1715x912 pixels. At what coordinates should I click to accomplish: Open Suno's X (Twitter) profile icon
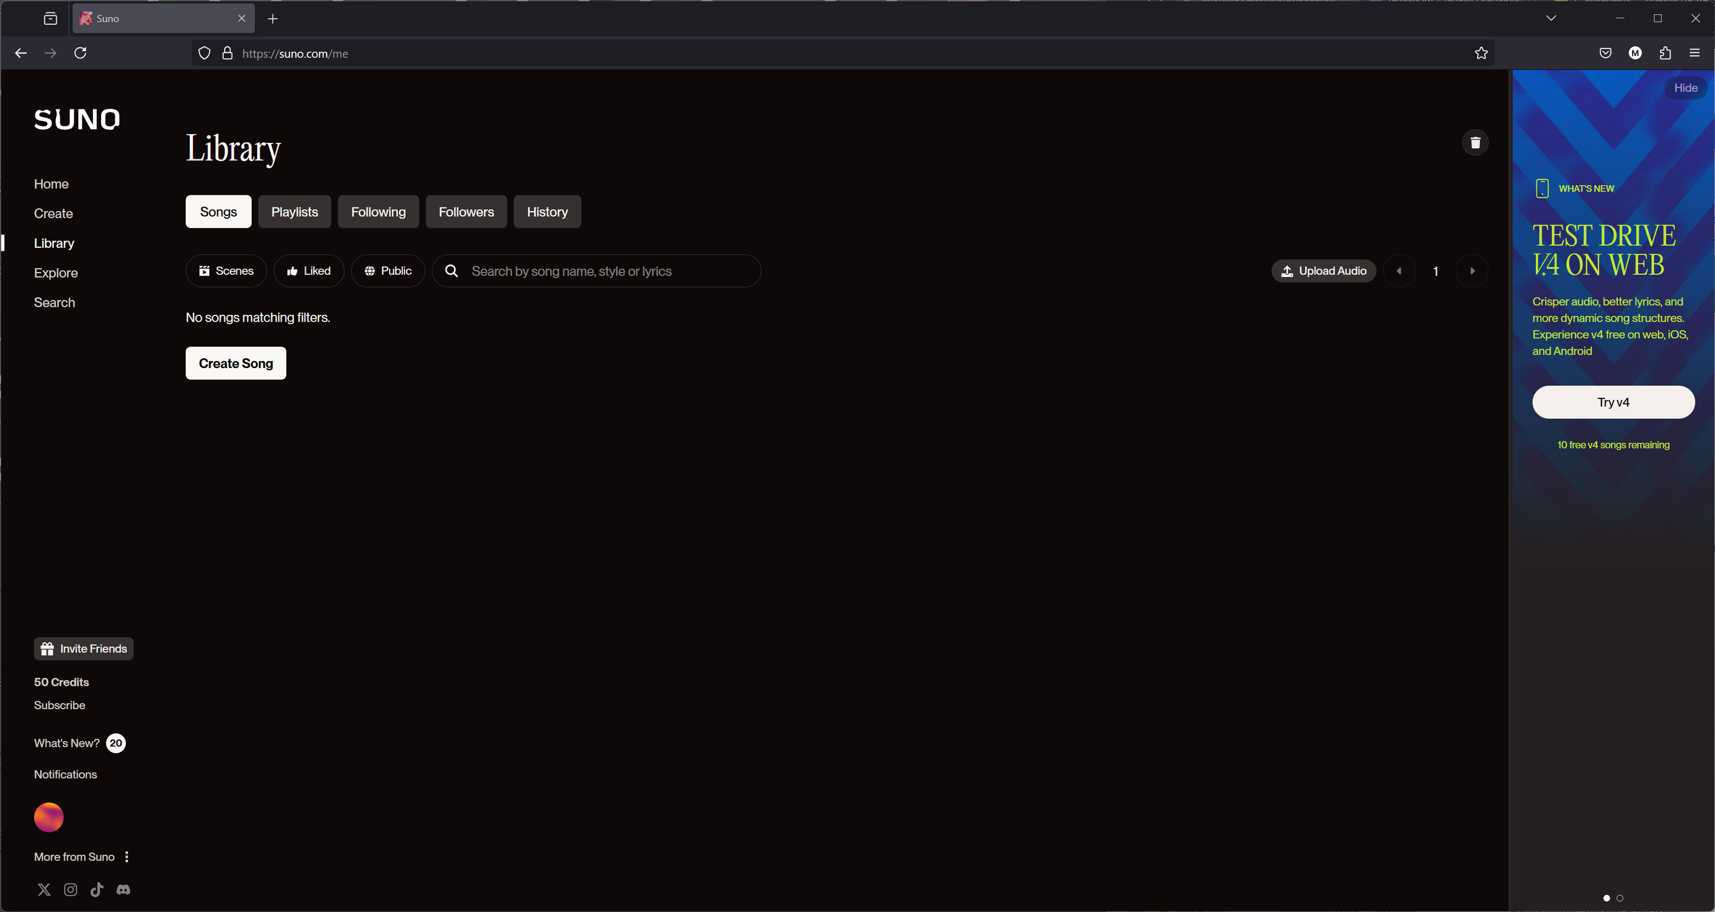click(44, 889)
